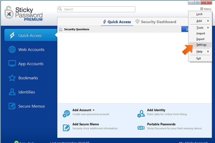Switch to the Quick Access tab
The height and width of the screenshot is (143, 215).
tap(117, 22)
